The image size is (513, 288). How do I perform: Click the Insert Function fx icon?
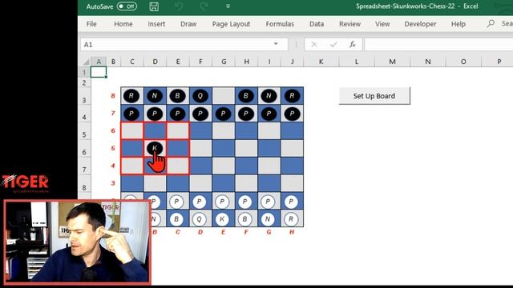pos(353,45)
